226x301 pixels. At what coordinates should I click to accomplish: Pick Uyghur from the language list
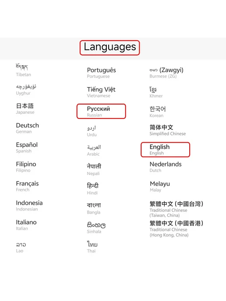[26, 90]
